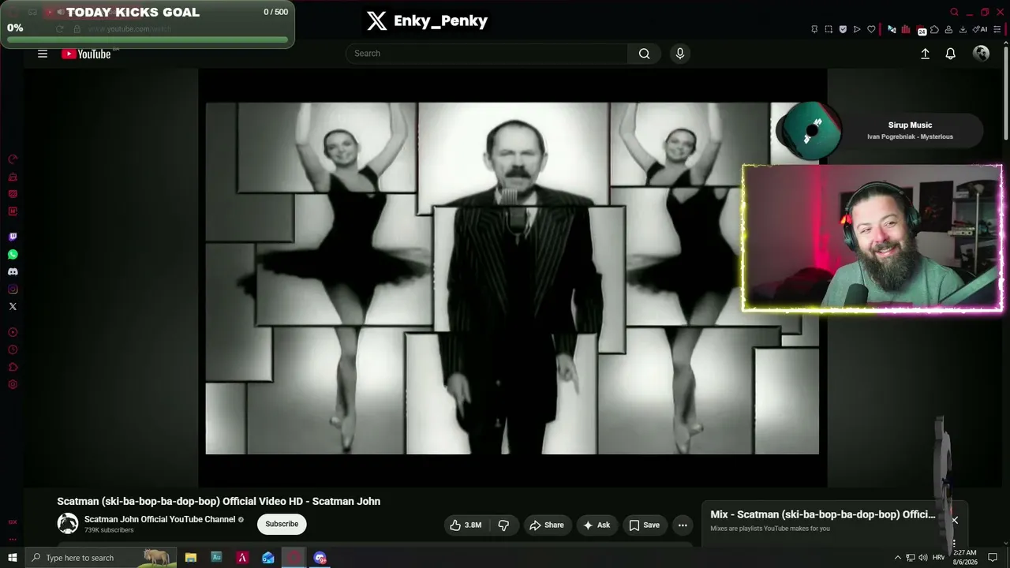The width and height of the screenshot is (1010, 568).
Task: Open the sidebar extensions icon
Action: pos(13,367)
